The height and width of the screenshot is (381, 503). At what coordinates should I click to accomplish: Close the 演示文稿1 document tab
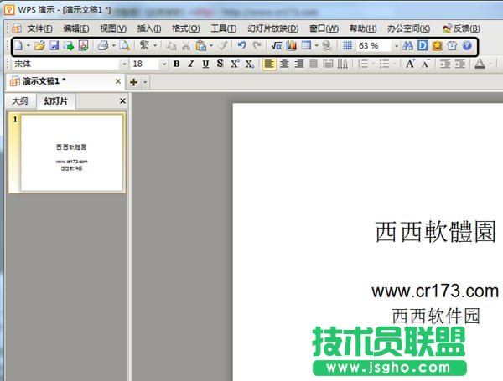118,81
